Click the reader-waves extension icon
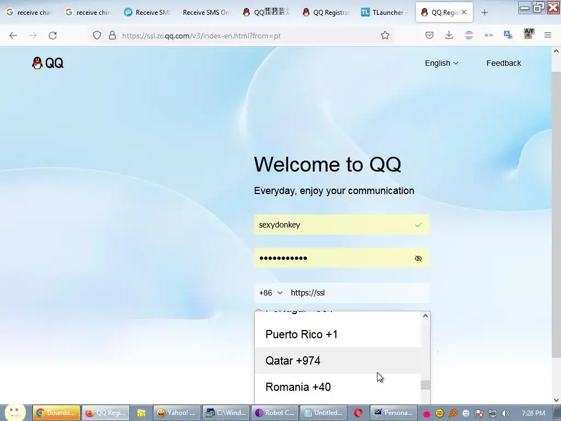 (488, 36)
